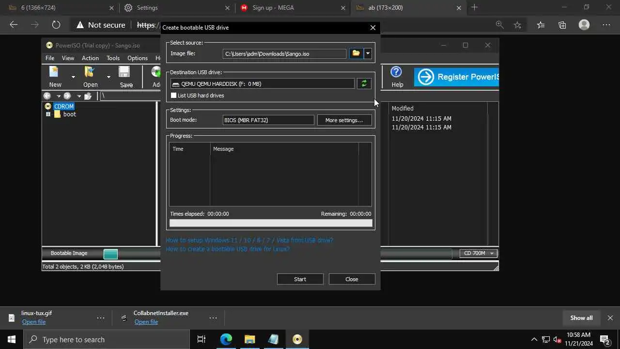Screen dimensions: 620x349
Task: Open the back history dropdown arrow
Action: pyautogui.click(x=58, y=96)
